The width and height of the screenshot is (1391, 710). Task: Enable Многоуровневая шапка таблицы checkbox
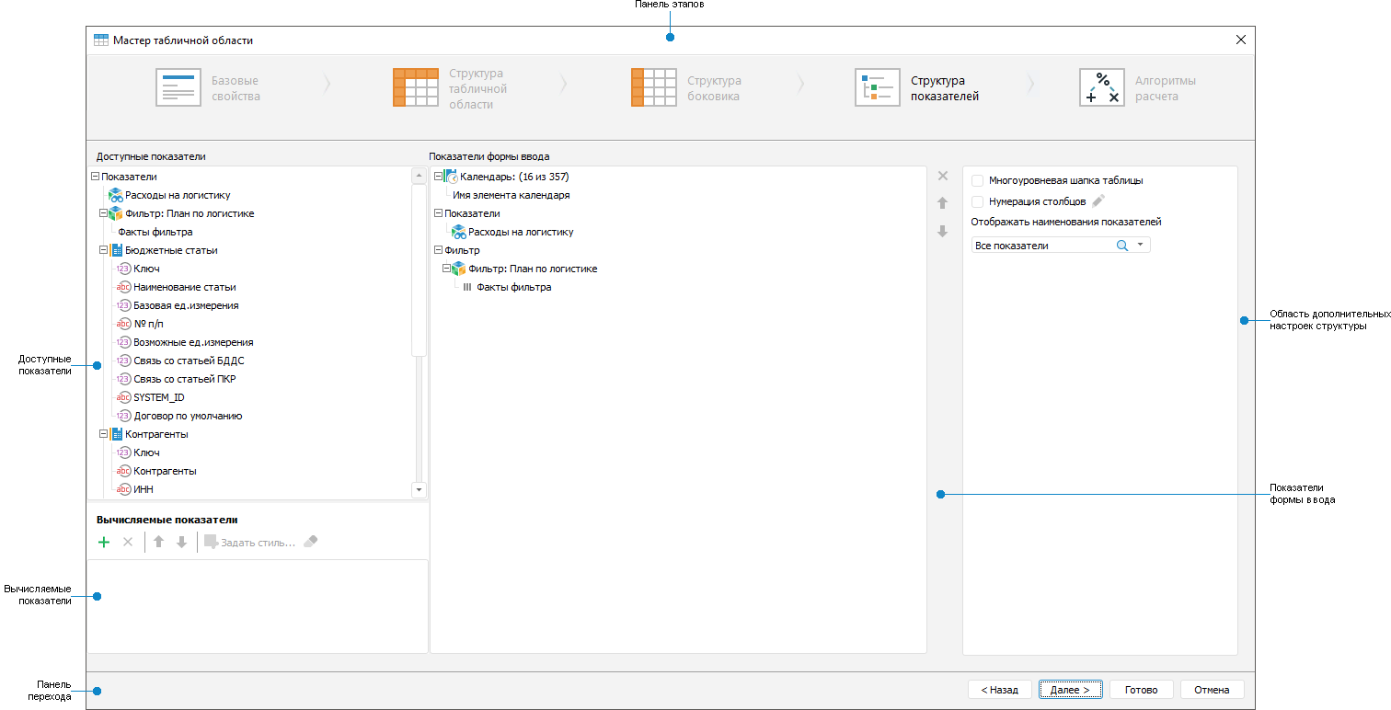[977, 180]
